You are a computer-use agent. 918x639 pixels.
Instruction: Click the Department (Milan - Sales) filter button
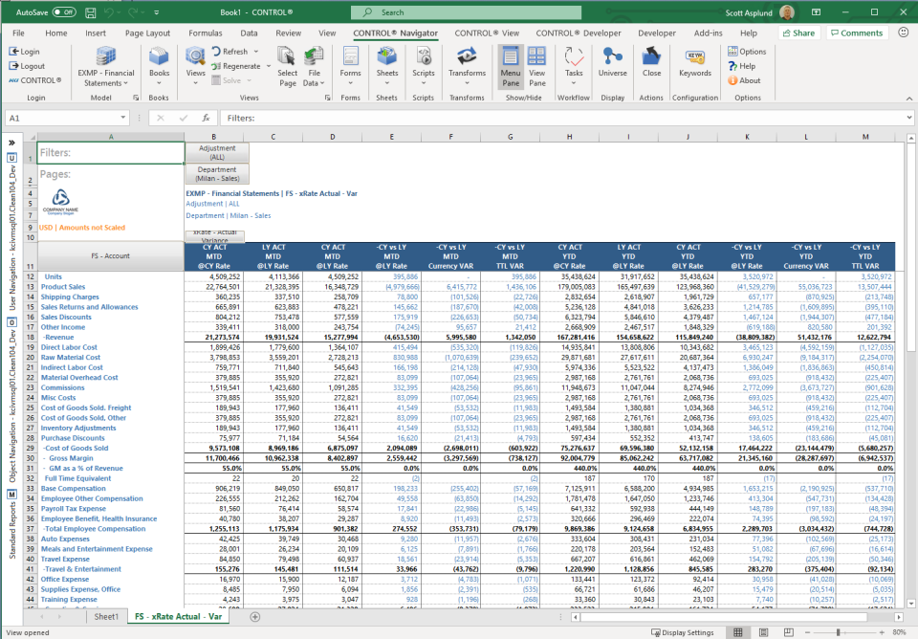217,174
